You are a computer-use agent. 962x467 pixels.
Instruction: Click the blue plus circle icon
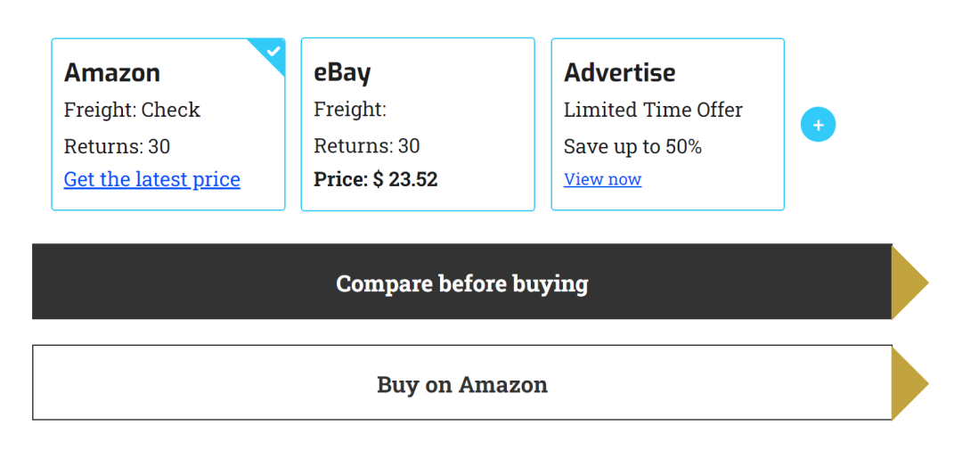pos(818,126)
